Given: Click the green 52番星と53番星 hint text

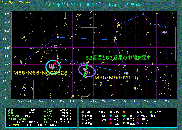Looking at the screenshot, I should (118, 58).
